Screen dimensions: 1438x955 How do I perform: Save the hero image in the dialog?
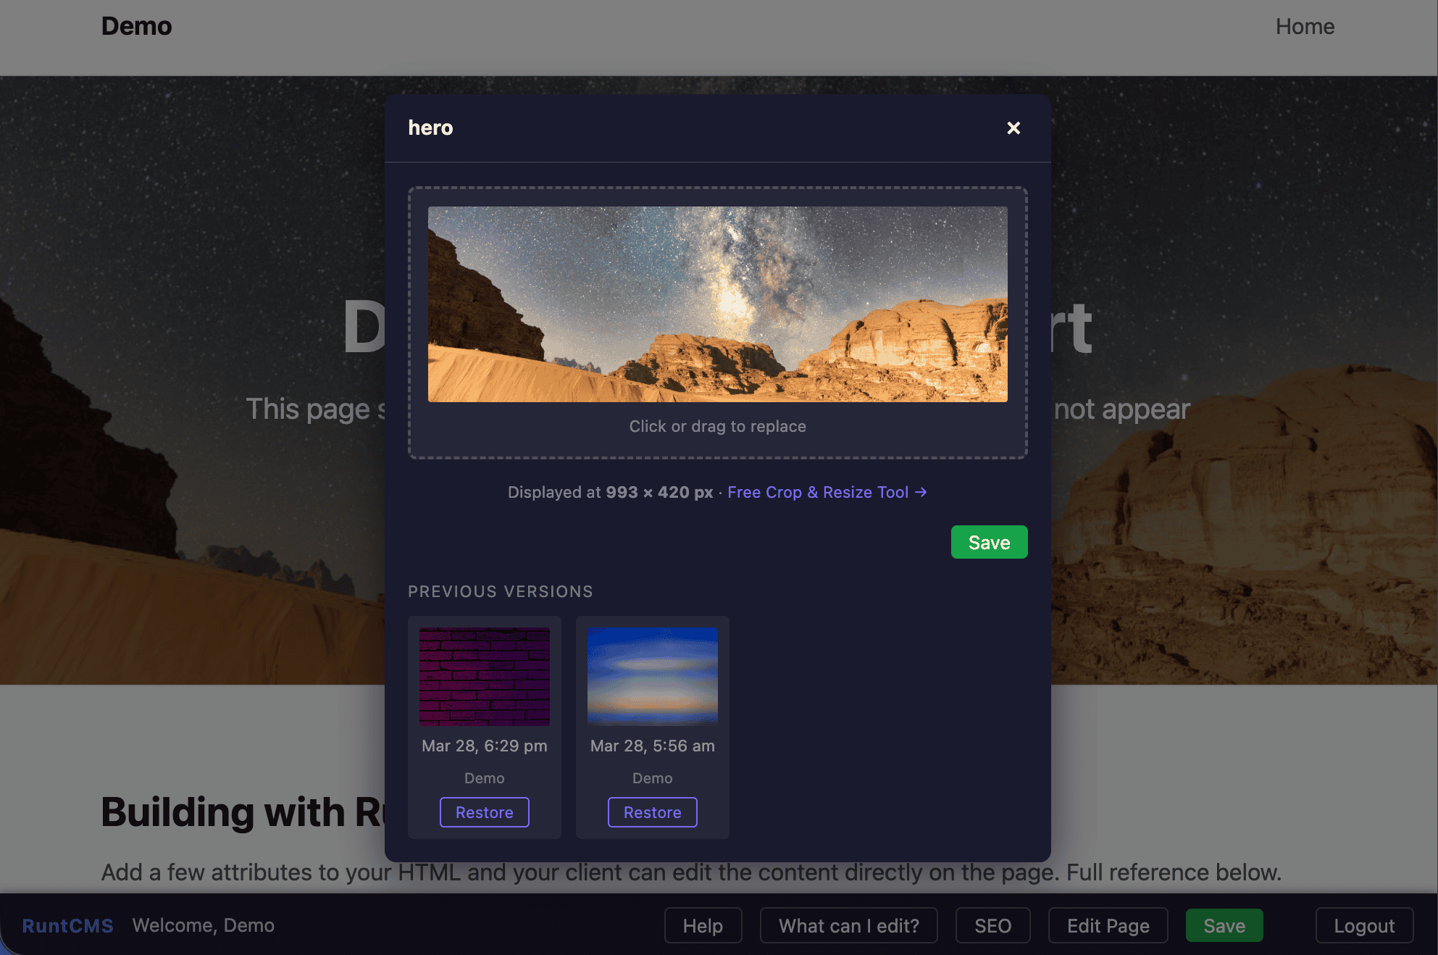[989, 541]
